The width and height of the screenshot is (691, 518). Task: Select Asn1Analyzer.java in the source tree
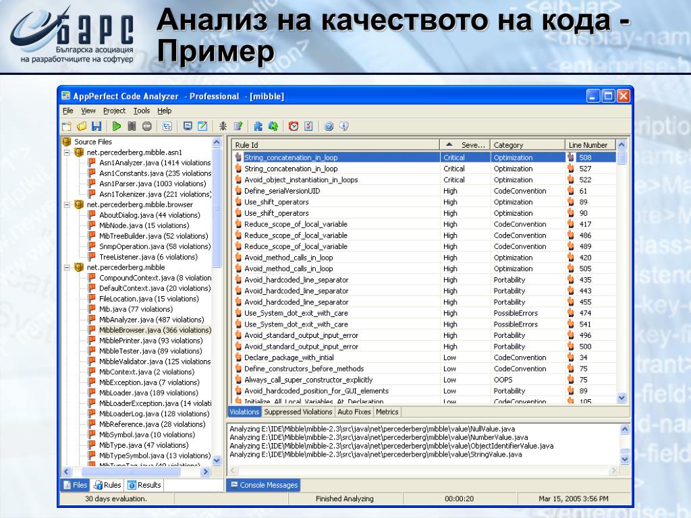(155, 163)
